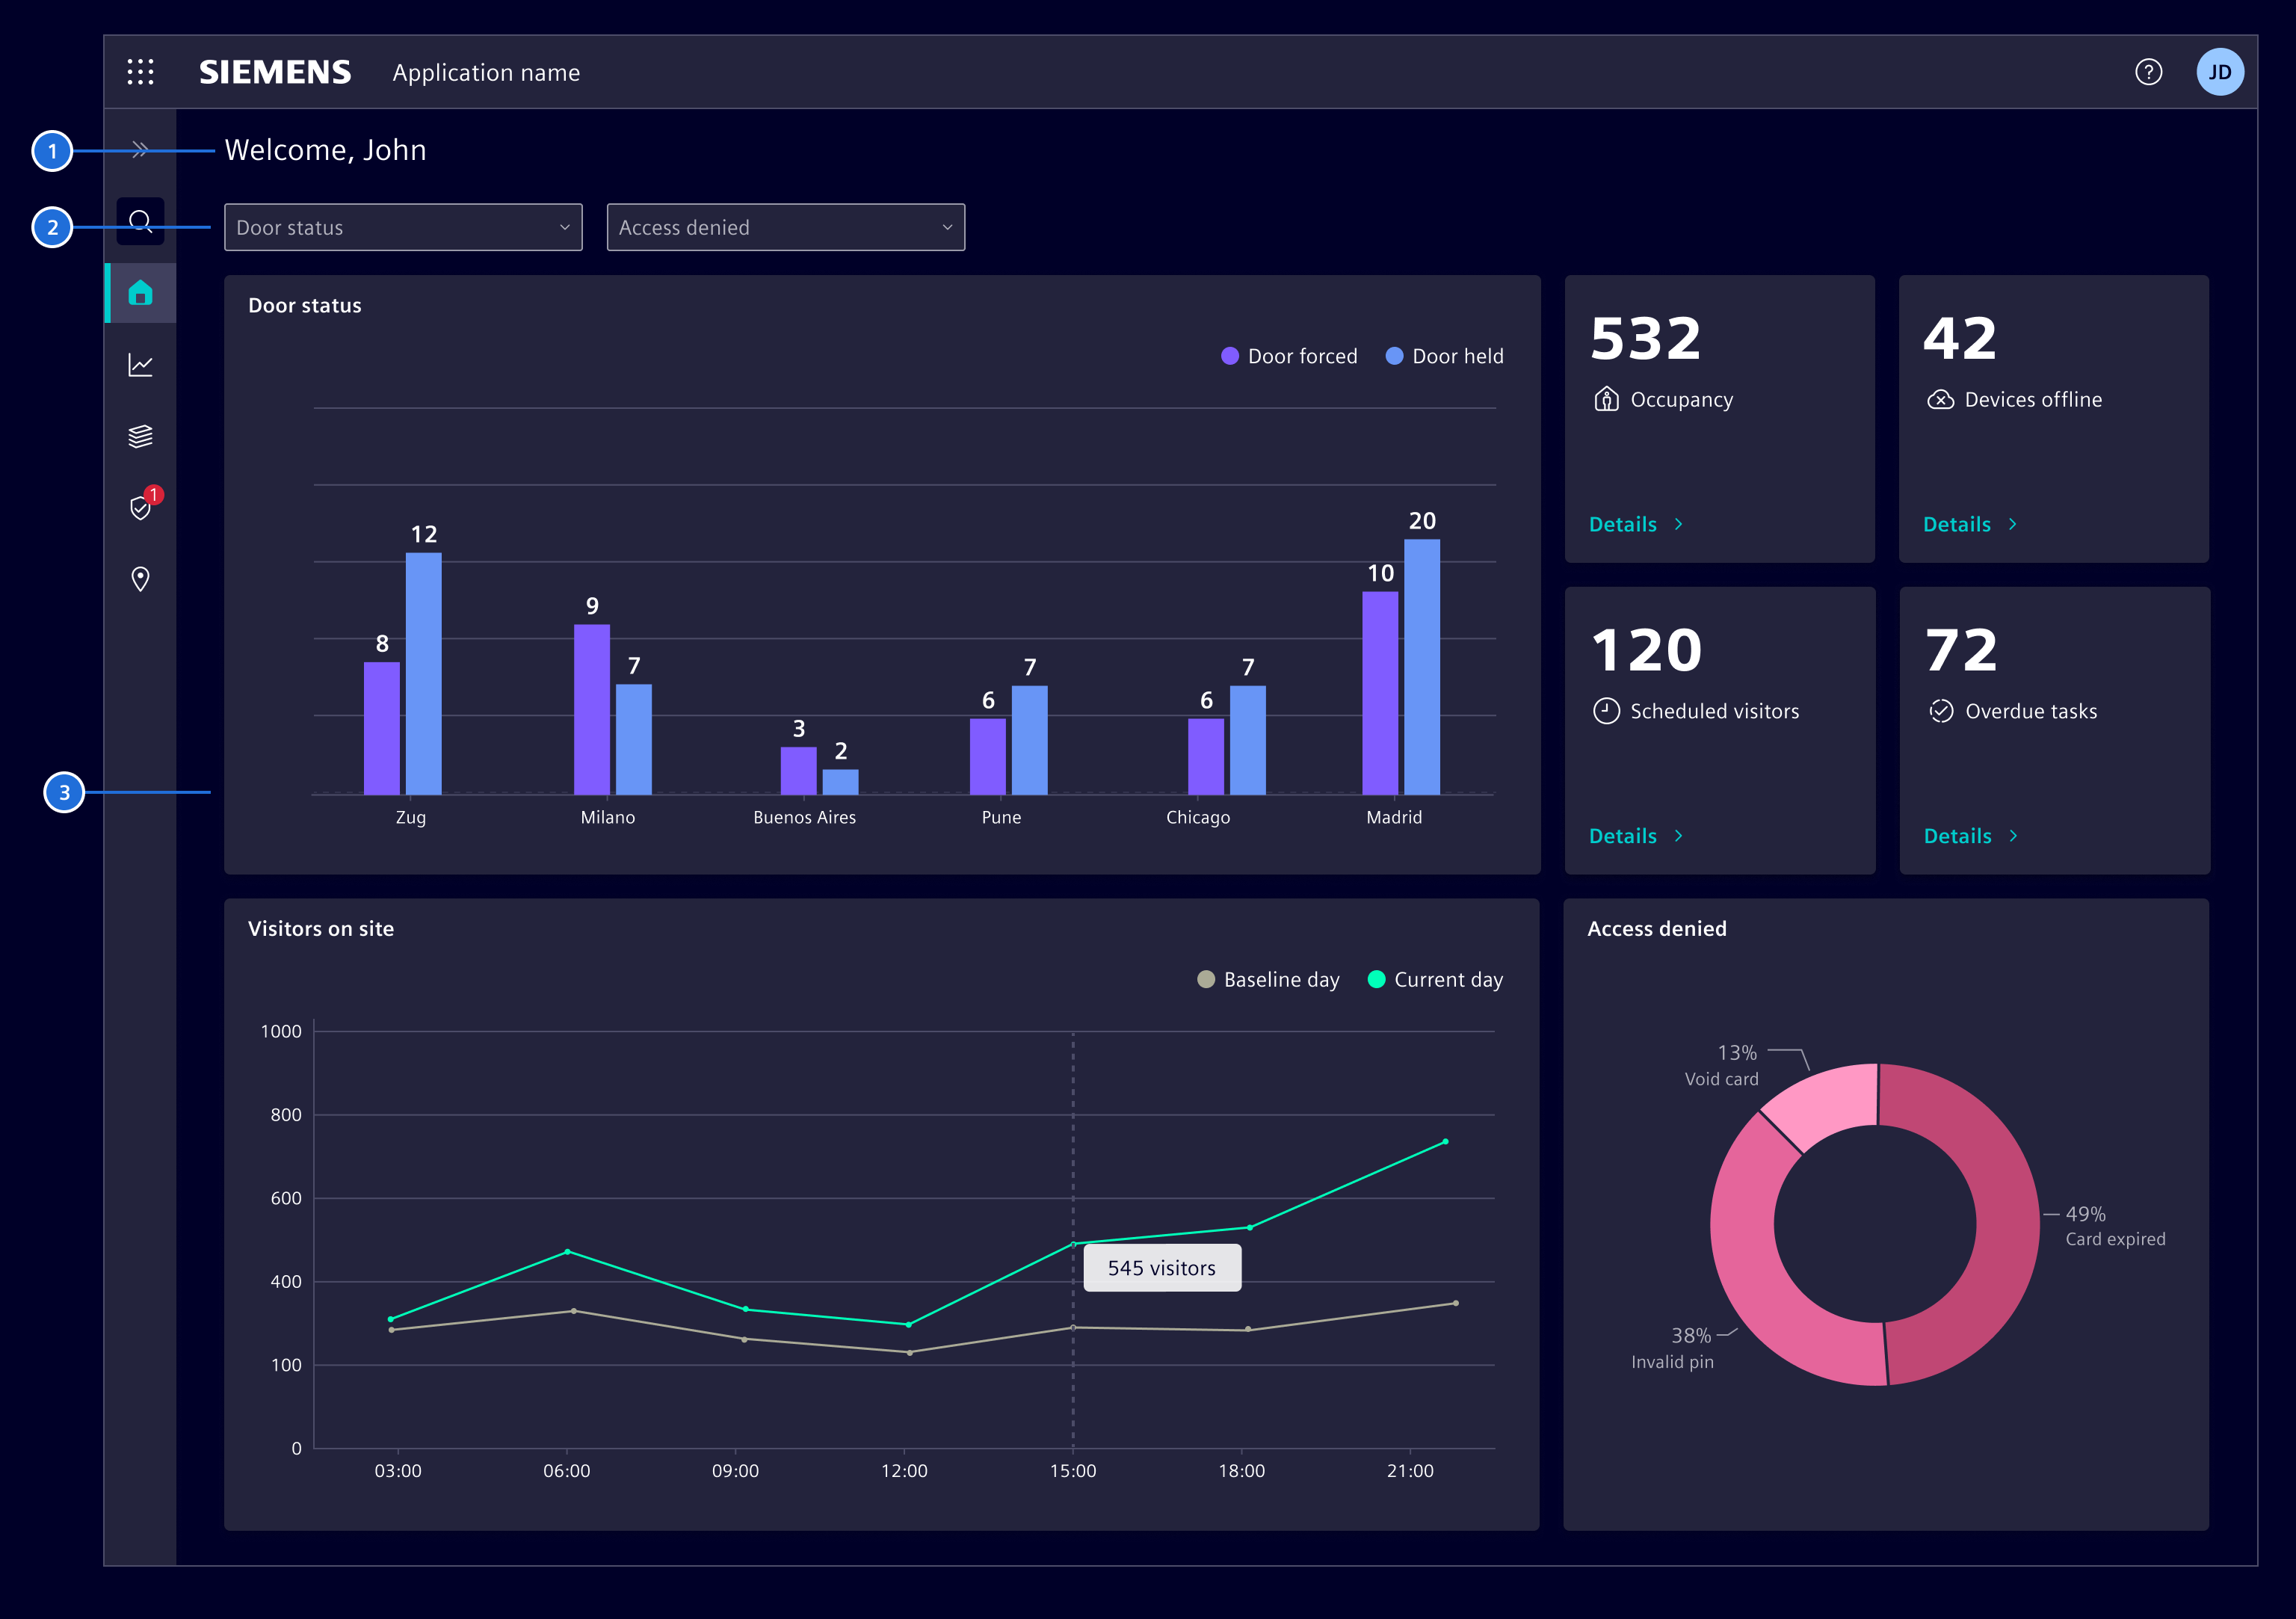2296x1619 pixels.
Task: Open security shield icon with notification badge
Action: [x=140, y=508]
